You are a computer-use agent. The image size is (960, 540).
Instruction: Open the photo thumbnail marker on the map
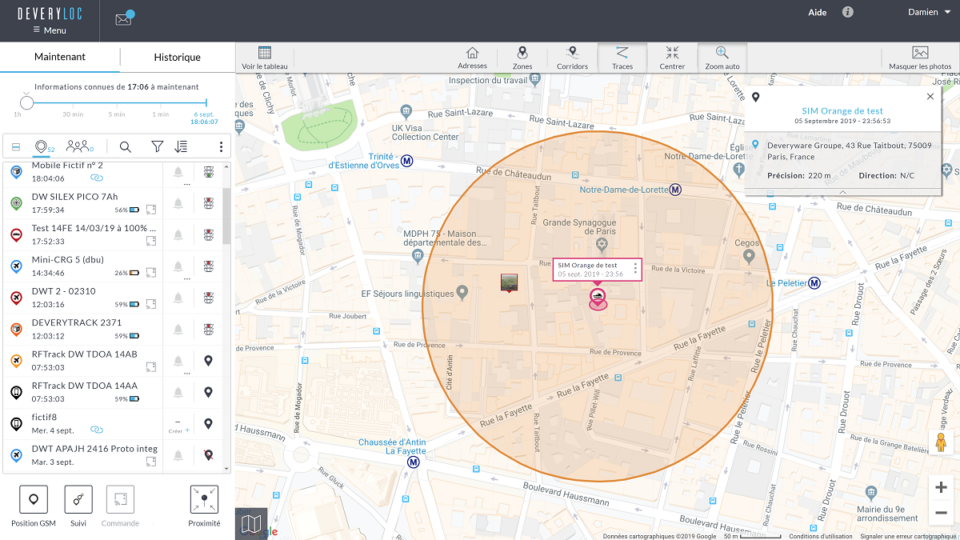pos(509,282)
